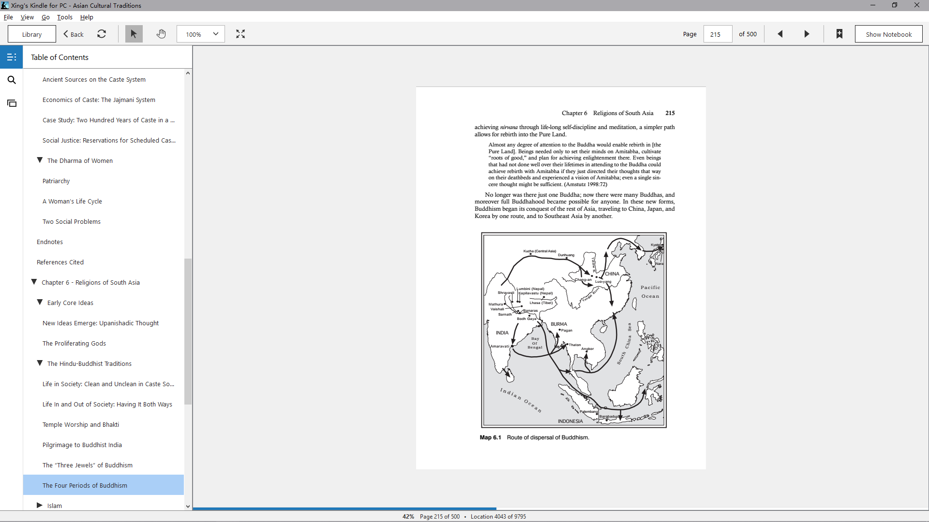Enter full screen mode icon
This screenshot has width=929, height=522.
point(240,34)
